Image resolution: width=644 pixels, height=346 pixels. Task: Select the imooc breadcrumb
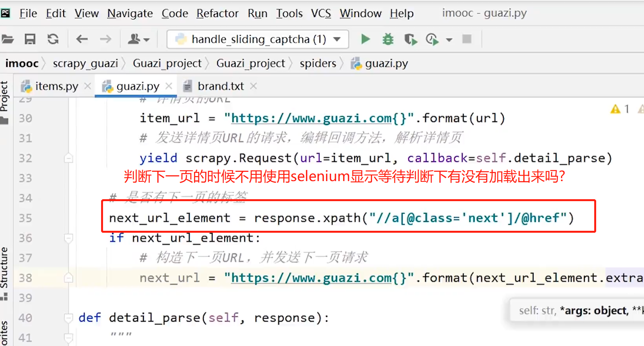pos(22,63)
